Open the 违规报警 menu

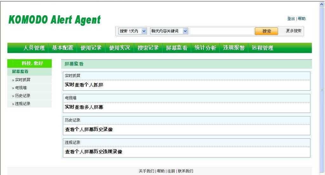tap(234, 48)
